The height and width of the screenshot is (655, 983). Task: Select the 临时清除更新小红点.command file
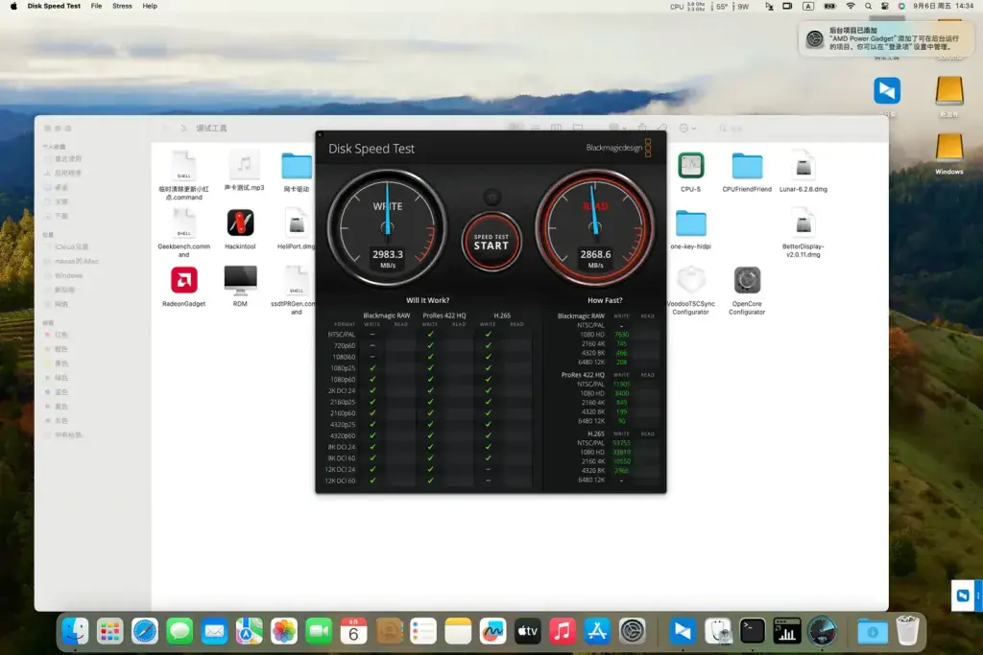pyautogui.click(x=183, y=175)
